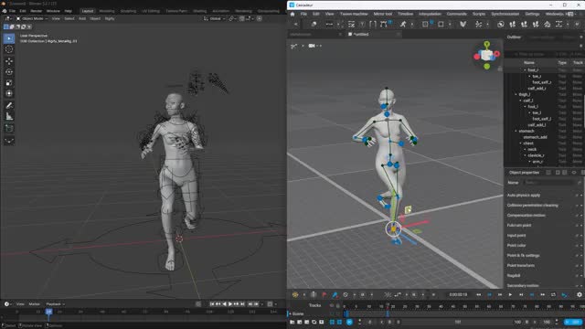The height and width of the screenshot is (329, 585).
Task: Open Blender header Select menu
Action: coord(69,18)
